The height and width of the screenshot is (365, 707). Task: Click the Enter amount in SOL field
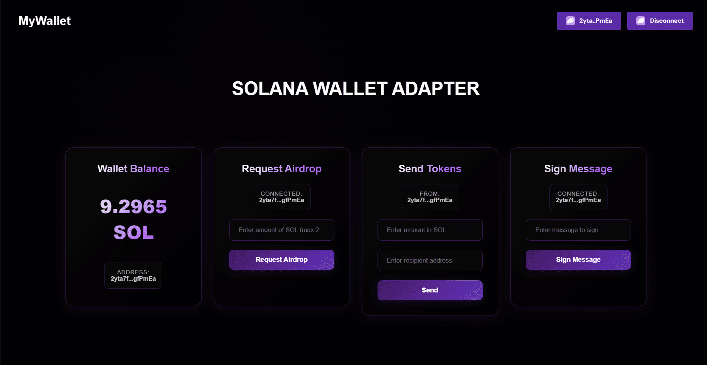(x=430, y=230)
